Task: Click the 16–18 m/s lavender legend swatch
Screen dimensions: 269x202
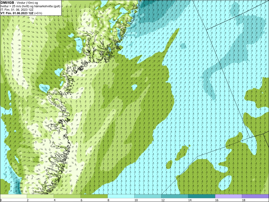Action: 228,196
